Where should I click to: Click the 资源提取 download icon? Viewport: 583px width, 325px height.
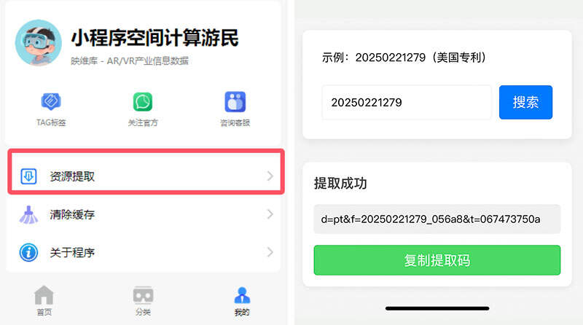[28, 176]
